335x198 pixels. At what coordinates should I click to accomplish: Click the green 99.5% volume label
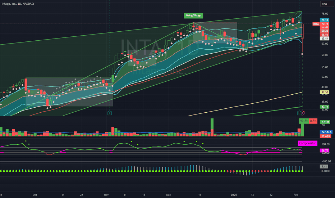click(304, 121)
